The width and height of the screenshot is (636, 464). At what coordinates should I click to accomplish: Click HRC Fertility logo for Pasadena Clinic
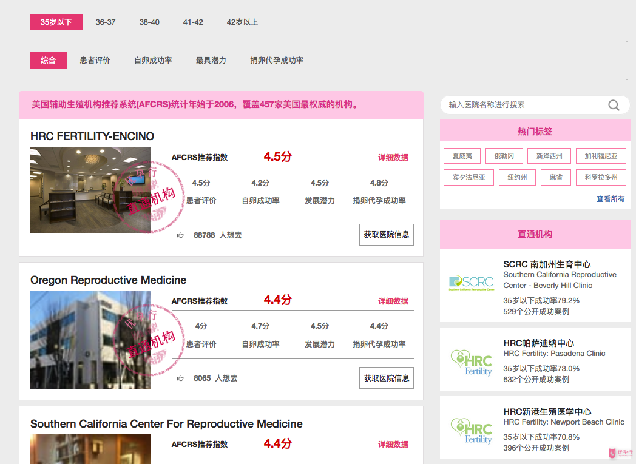[472, 362]
